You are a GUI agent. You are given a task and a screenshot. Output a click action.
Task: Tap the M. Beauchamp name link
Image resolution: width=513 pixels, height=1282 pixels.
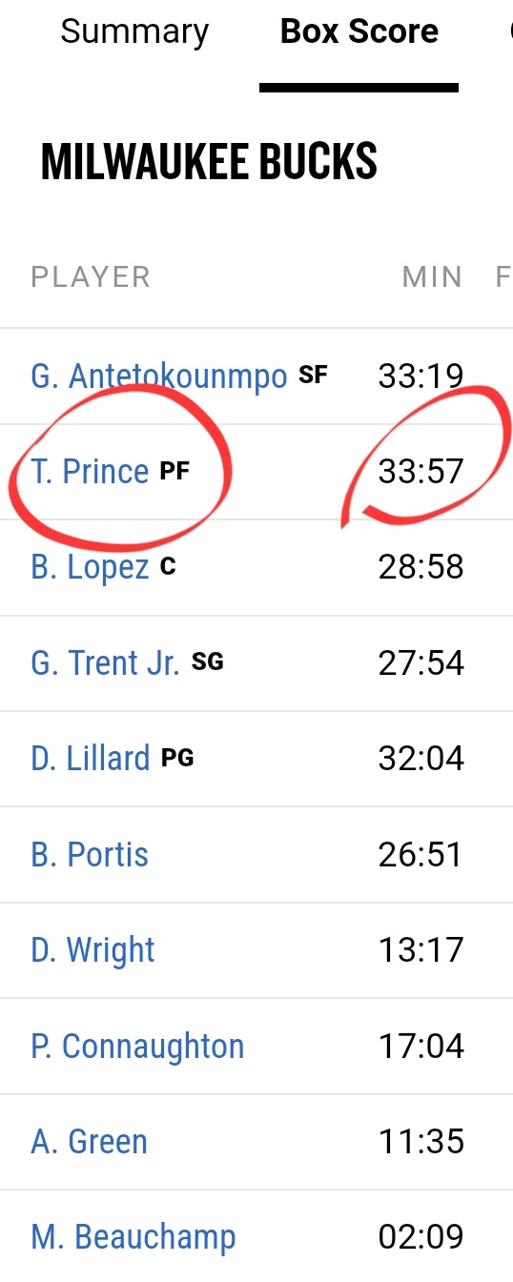[x=133, y=1237]
